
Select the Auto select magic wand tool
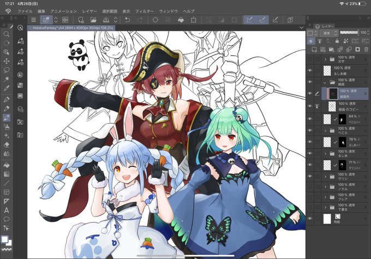tap(7, 79)
